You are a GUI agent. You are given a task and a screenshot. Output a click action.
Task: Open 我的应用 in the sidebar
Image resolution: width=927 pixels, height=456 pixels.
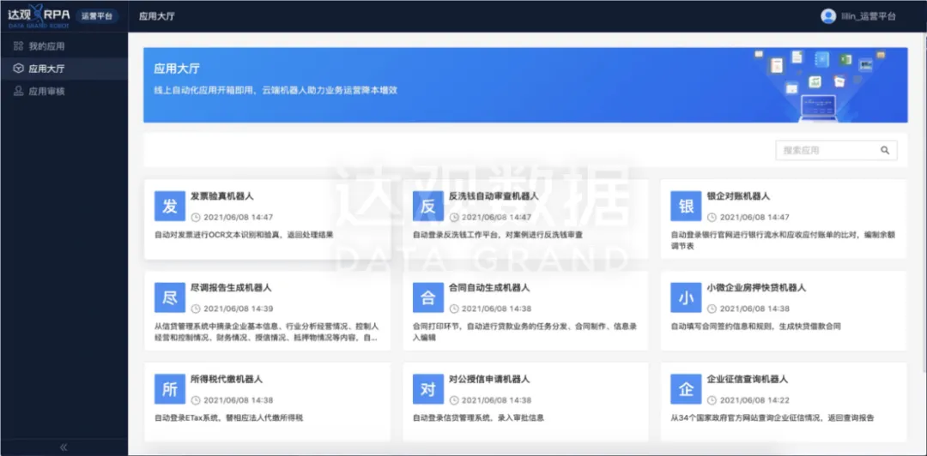46,46
